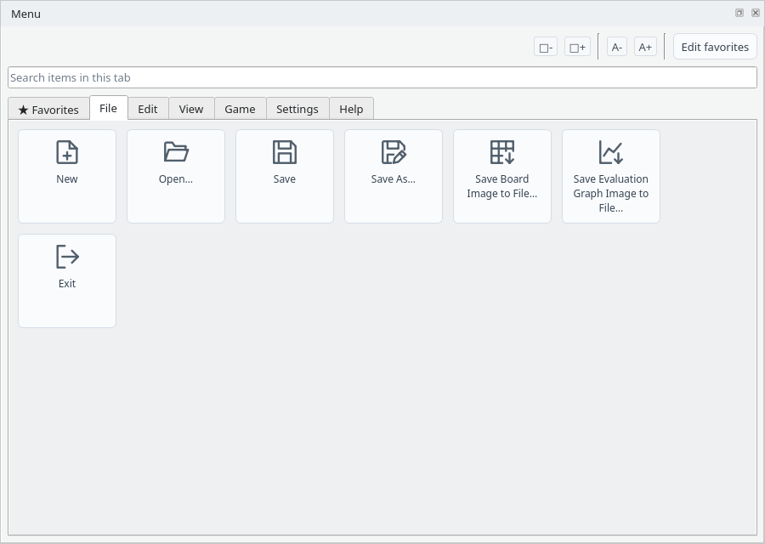Click the Save floppy disk icon

(x=285, y=176)
